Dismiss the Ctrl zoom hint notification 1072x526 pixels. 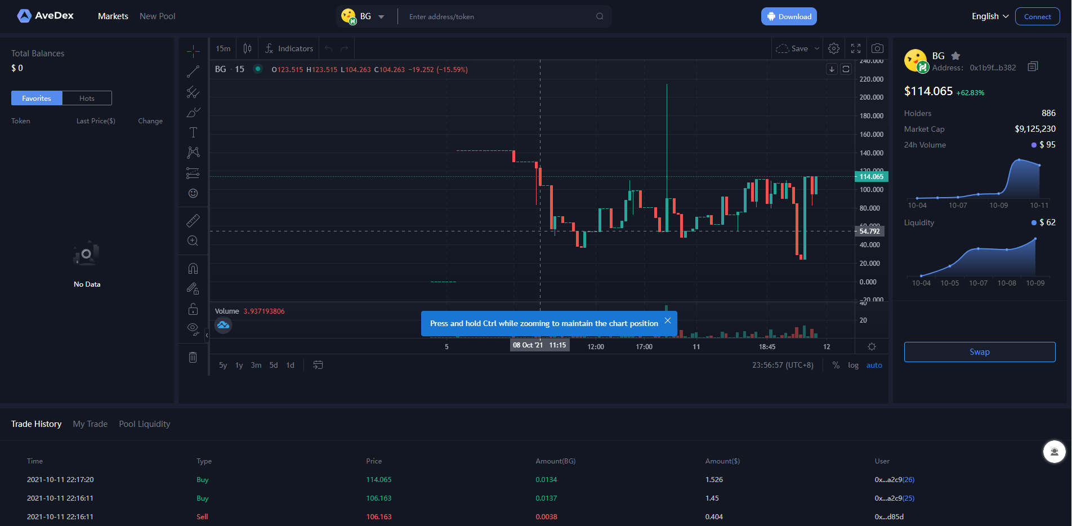(668, 320)
